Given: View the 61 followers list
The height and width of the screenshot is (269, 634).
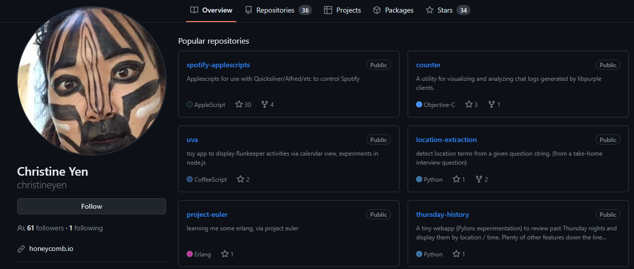Looking at the screenshot, I should (45, 228).
